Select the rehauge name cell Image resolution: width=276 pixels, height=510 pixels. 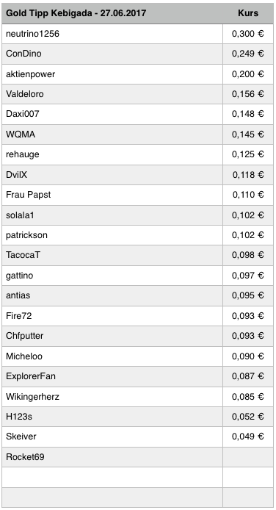112,154
